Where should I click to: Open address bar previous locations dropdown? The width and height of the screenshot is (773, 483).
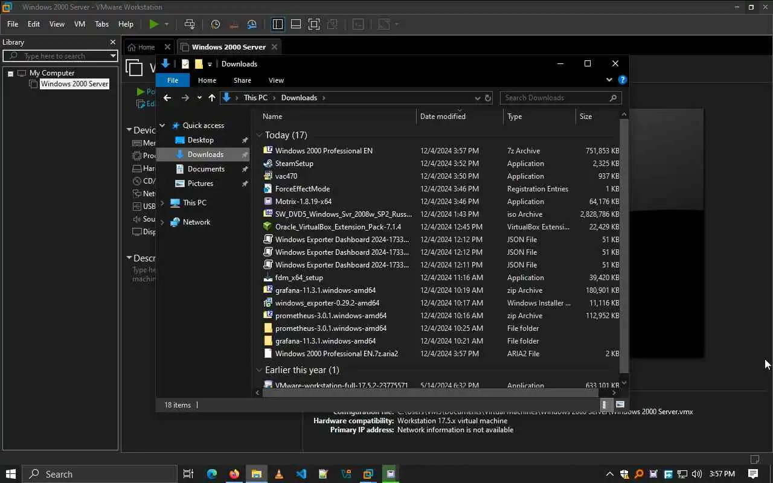478,98
